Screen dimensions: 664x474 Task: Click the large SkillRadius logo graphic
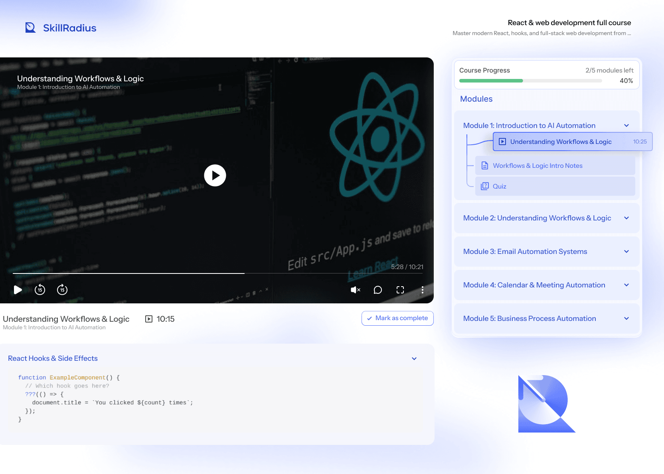(547, 404)
